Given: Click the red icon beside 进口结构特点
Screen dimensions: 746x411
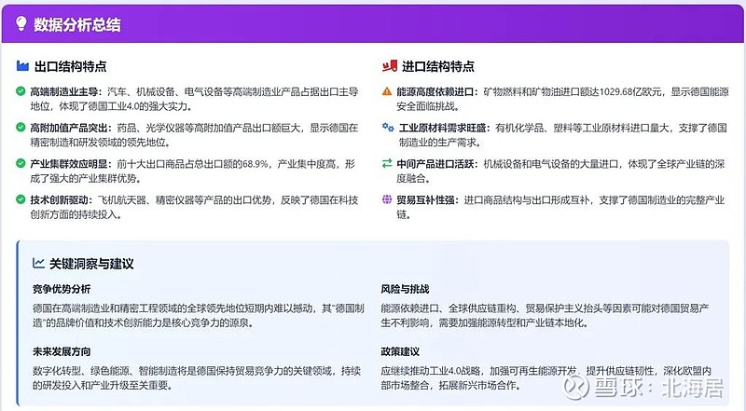Looking at the screenshot, I should 390,65.
